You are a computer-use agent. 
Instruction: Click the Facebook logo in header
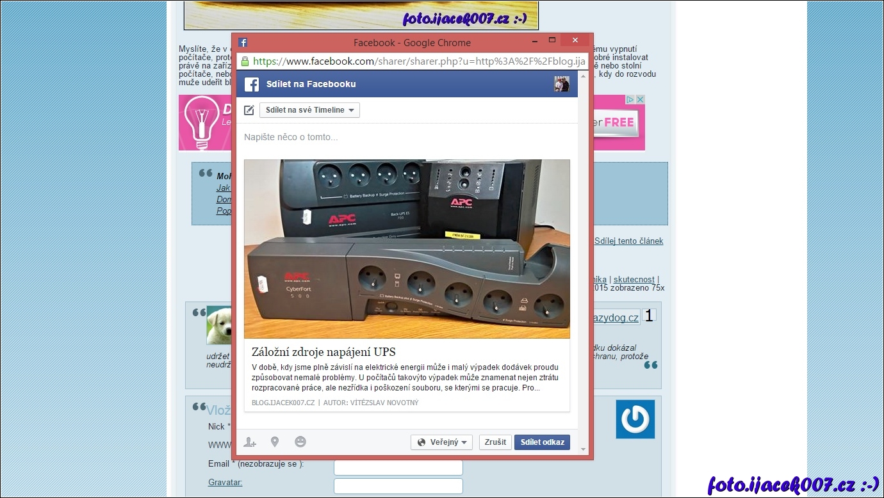[252, 84]
